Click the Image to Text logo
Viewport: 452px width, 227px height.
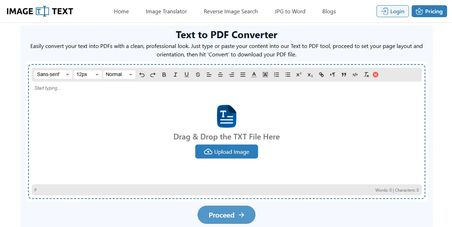click(40, 11)
